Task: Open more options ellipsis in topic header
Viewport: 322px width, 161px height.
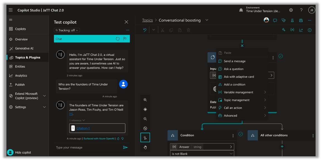Action: [x=310, y=20]
